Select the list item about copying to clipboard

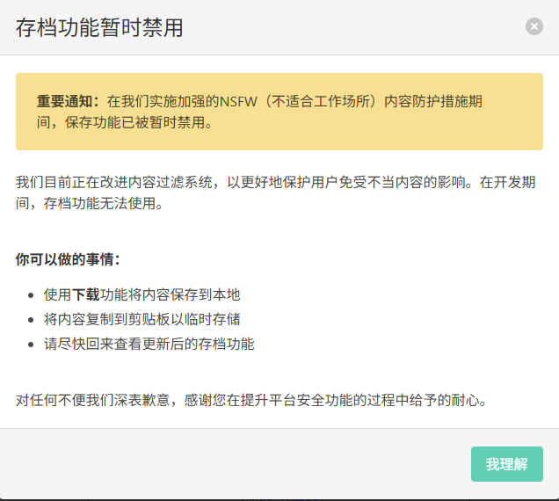[142, 320]
